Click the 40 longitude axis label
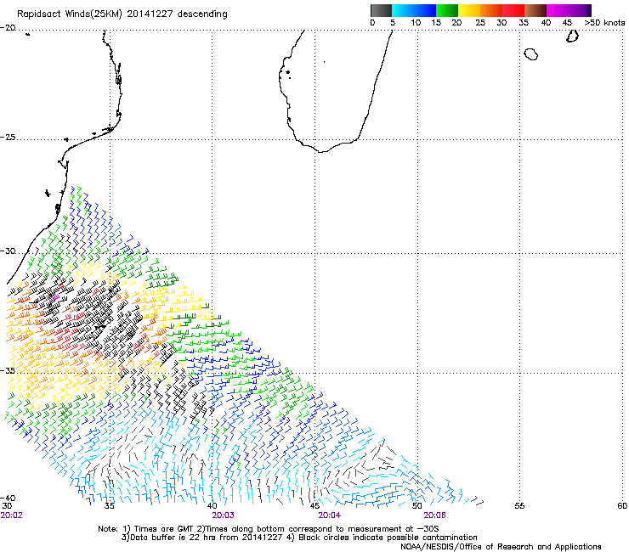629x552 pixels. coord(212,506)
